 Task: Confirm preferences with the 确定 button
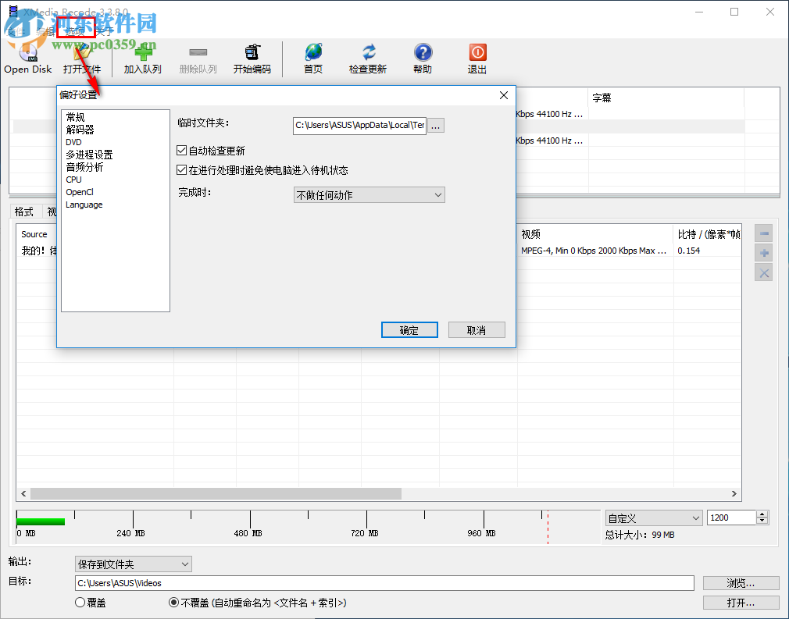point(409,329)
